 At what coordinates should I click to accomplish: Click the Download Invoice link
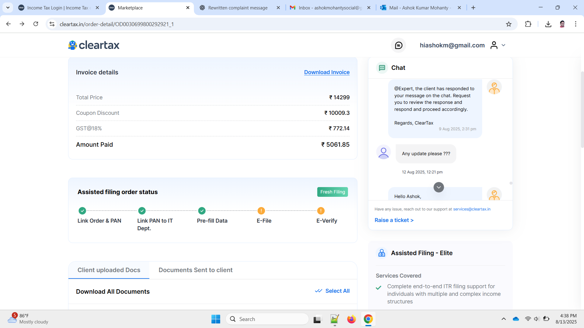[327, 72]
